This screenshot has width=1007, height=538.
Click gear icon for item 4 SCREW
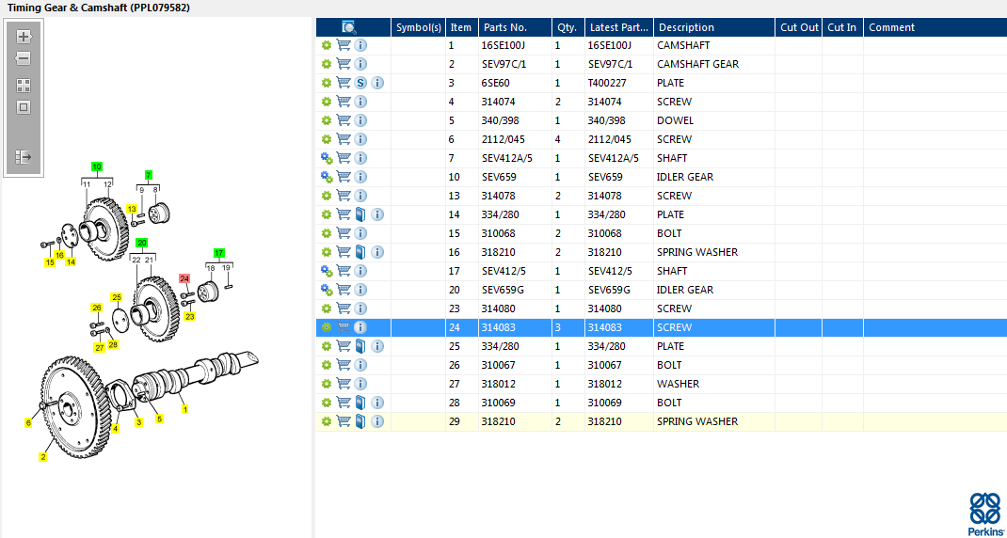327,102
